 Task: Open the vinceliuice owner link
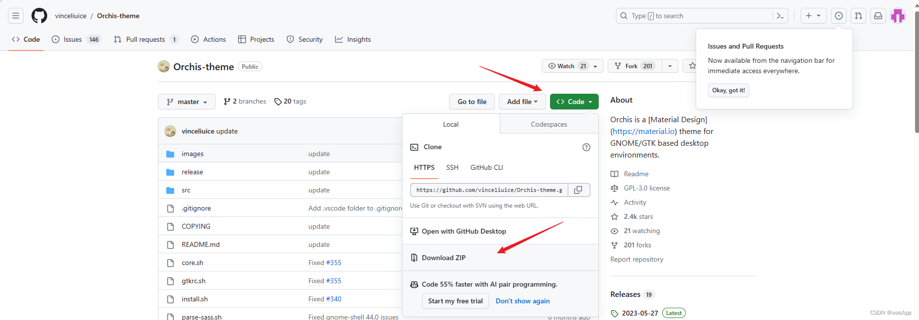tap(70, 16)
